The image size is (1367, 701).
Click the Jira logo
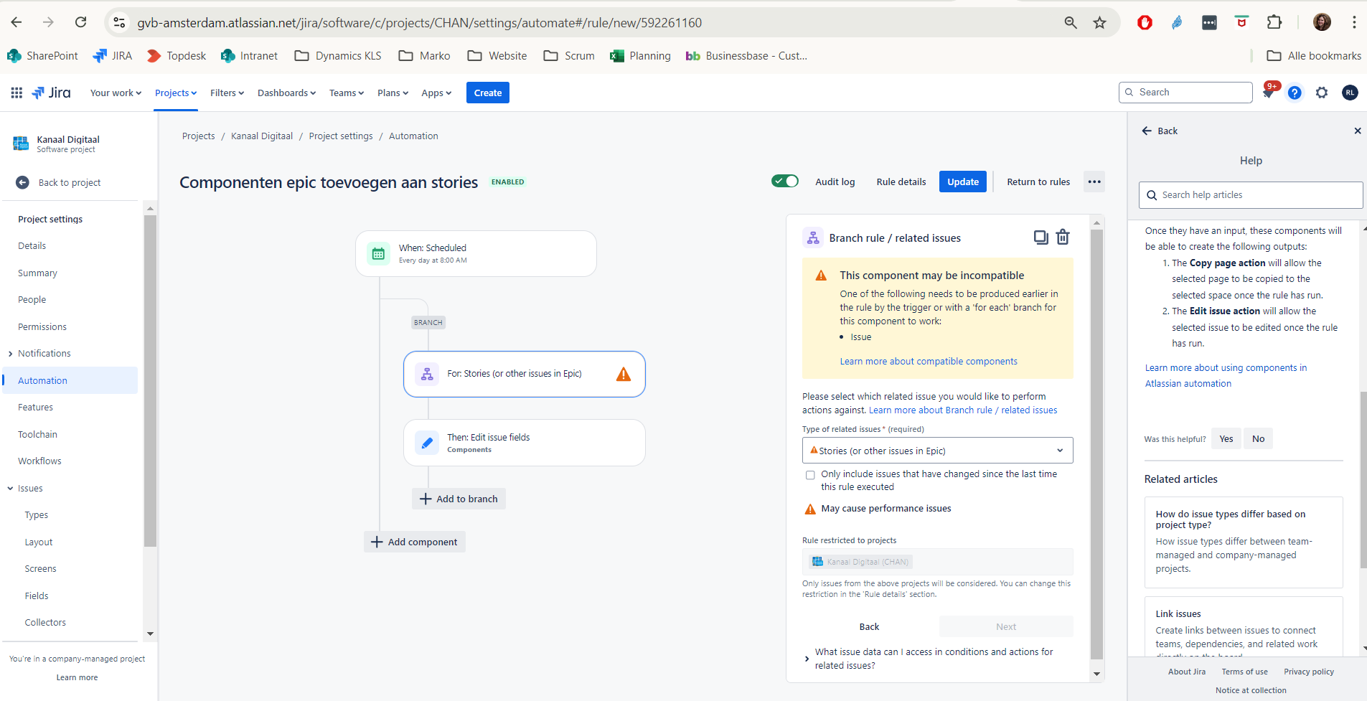pyautogui.click(x=52, y=93)
